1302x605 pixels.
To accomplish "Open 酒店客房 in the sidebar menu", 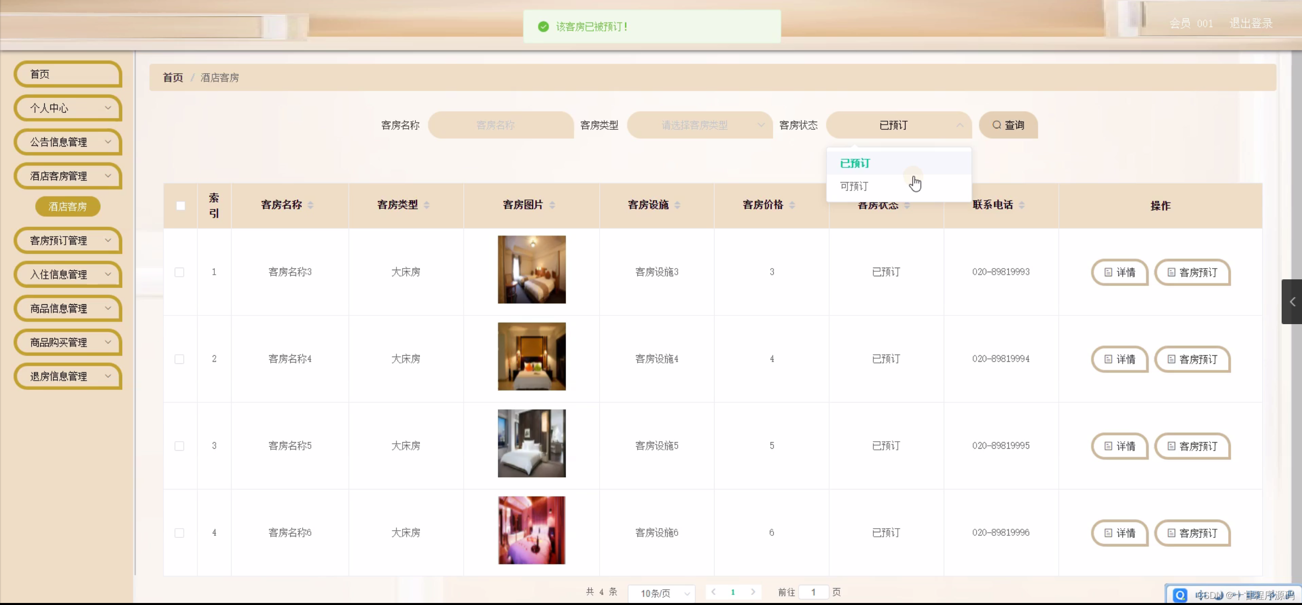I will 68,207.
